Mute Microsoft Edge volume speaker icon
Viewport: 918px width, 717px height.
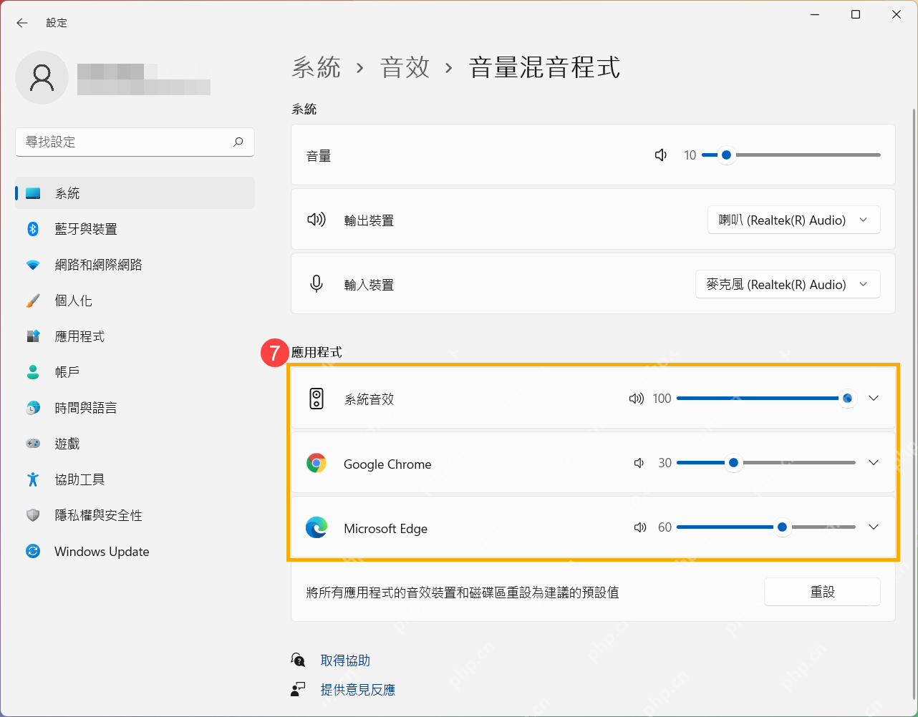pyautogui.click(x=640, y=527)
